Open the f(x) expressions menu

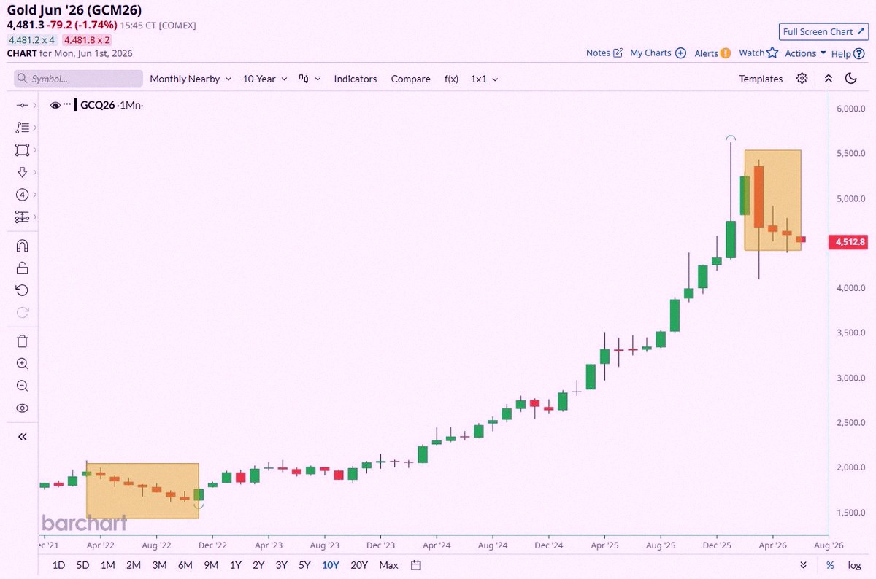pos(451,79)
